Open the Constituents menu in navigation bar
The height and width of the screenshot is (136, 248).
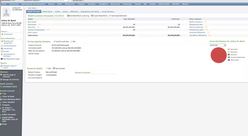pos(14,4)
